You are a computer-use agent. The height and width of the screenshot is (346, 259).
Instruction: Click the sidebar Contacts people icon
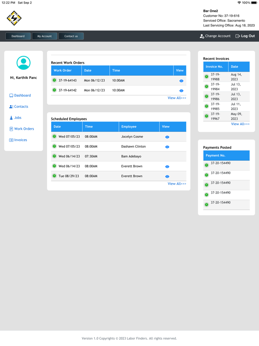(x=11, y=107)
